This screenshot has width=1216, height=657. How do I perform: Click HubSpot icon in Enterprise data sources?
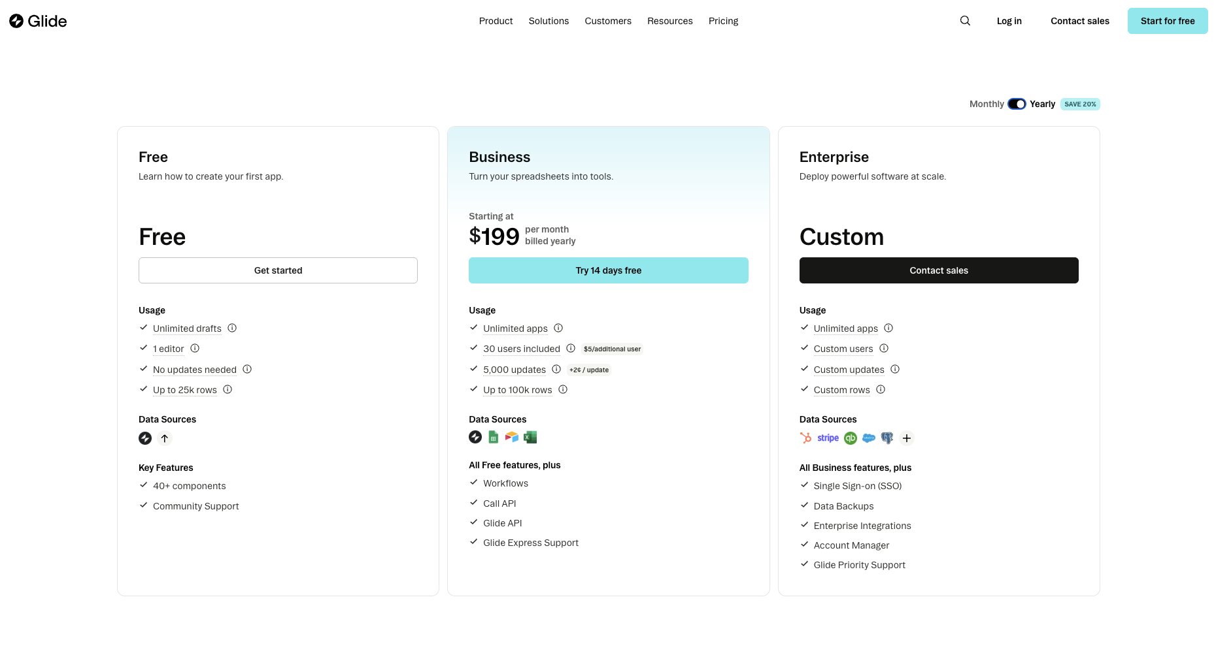pos(805,438)
